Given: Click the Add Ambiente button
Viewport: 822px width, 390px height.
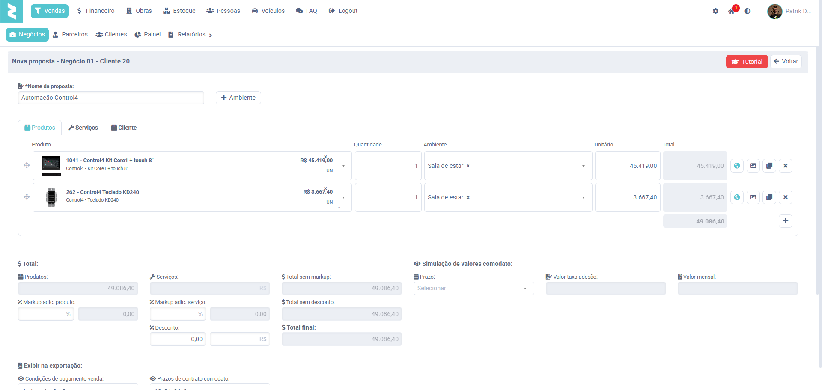Looking at the screenshot, I should tap(238, 98).
